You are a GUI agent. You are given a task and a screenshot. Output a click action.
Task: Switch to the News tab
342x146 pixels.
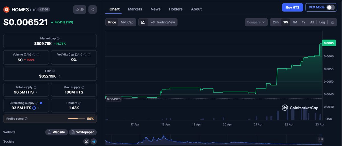coord(156,9)
